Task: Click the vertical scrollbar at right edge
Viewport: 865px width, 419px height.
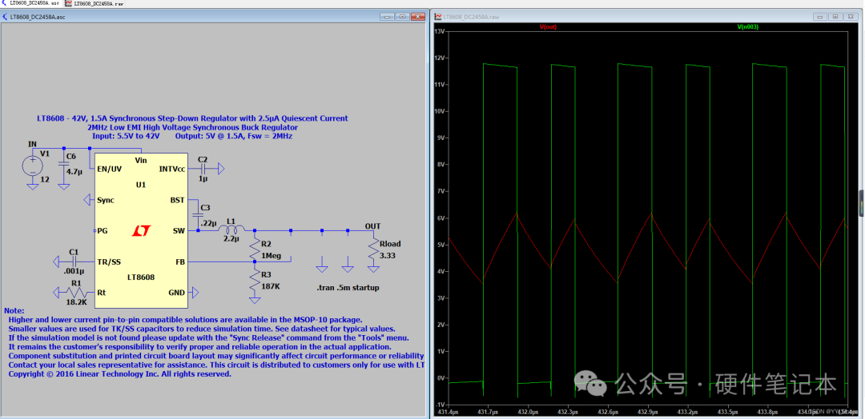Action: (x=862, y=200)
